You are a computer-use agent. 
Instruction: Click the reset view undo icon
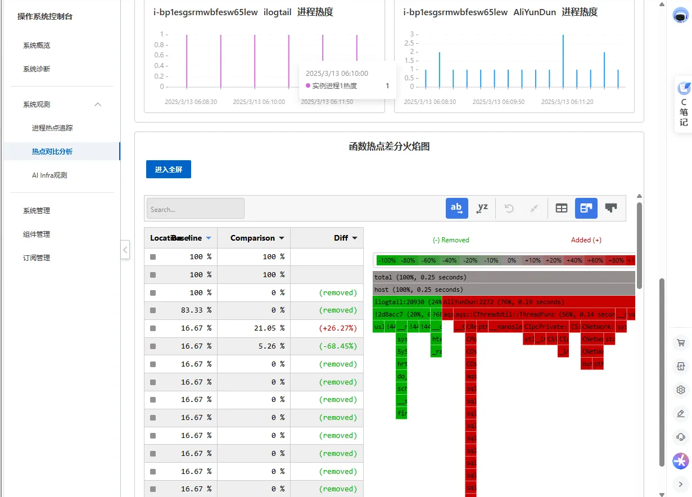[509, 208]
